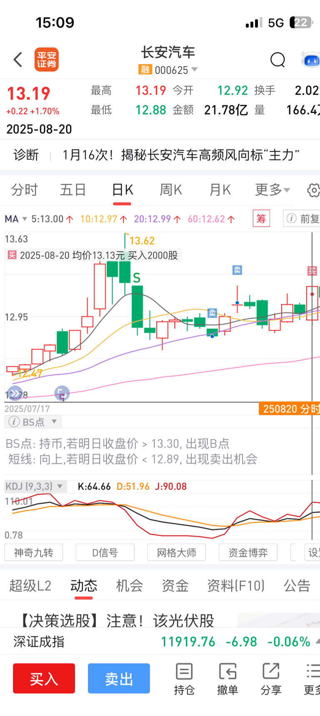The height and width of the screenshot is (716, 320).
Task: Tap the 深证成指 index value 11919.76
Action: point(188,642)
